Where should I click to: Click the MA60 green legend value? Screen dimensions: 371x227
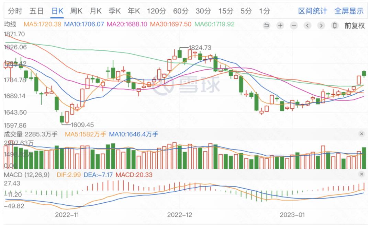tap(214, 24)
